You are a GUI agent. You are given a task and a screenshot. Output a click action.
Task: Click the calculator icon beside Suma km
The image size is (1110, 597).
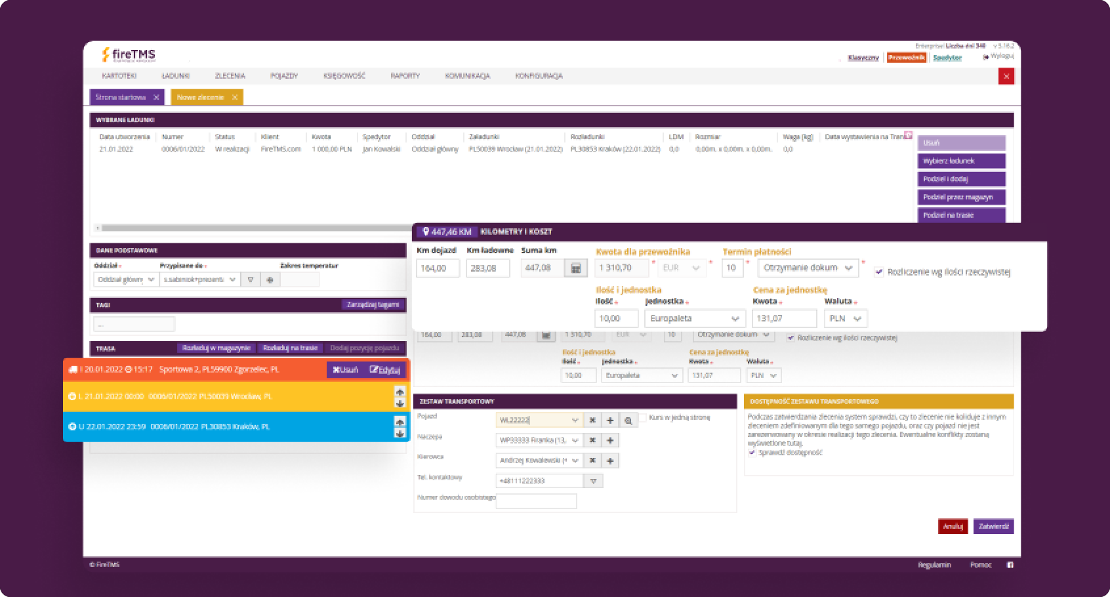[575, 268]
